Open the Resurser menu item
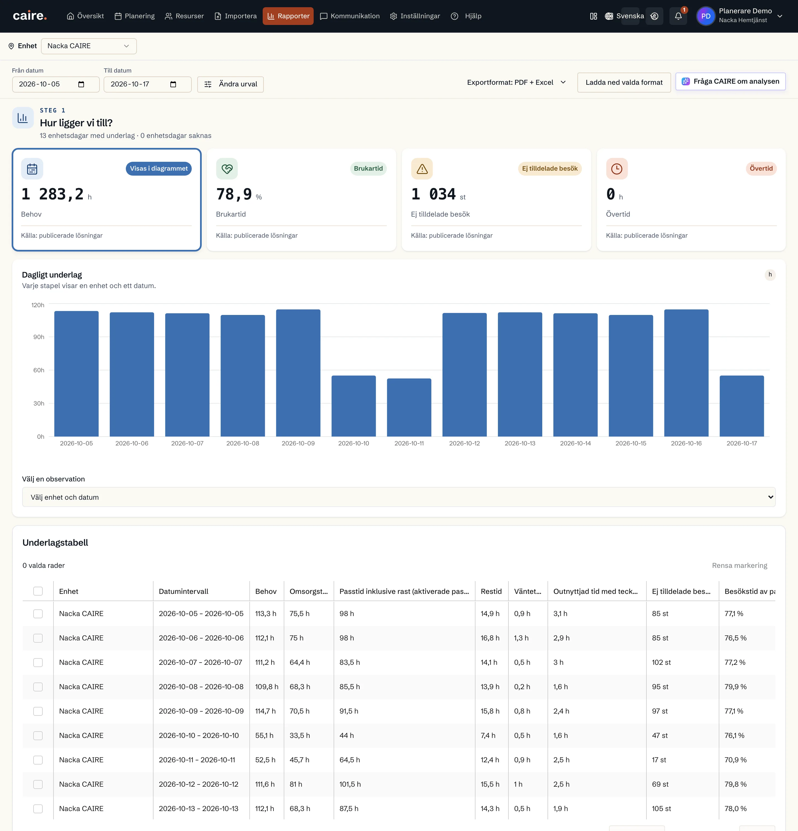The height and width of the screenshot is (831, 798). tap(185, 16)
